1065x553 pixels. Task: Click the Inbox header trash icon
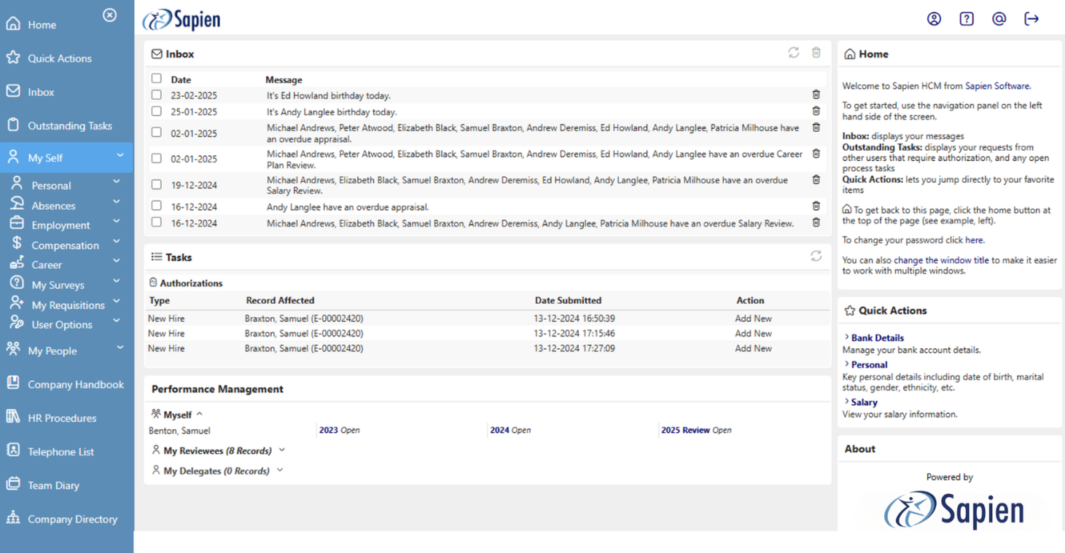point(816,52)
